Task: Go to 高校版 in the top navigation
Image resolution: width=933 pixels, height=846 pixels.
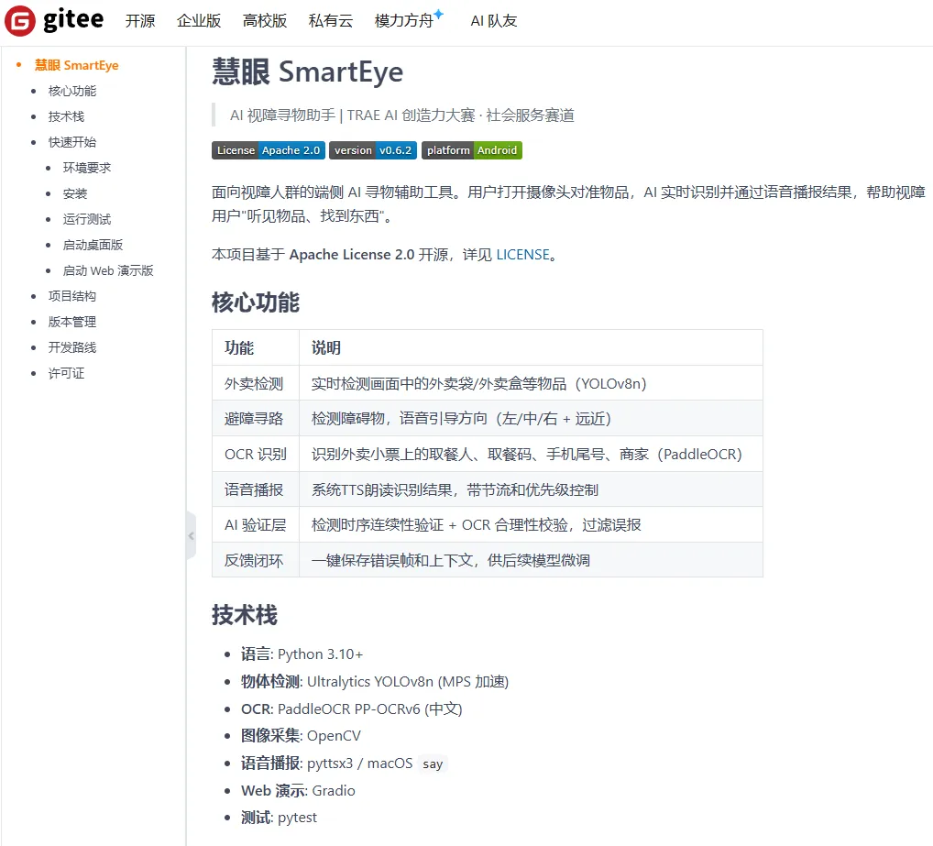Action: (x=265, y=21)
